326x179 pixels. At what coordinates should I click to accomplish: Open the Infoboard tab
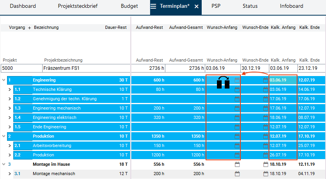click(291, 6)
